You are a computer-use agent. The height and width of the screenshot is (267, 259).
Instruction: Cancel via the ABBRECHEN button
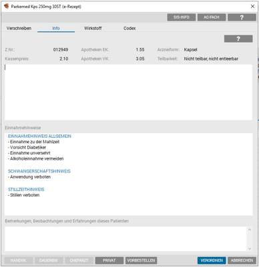(242, 260)
